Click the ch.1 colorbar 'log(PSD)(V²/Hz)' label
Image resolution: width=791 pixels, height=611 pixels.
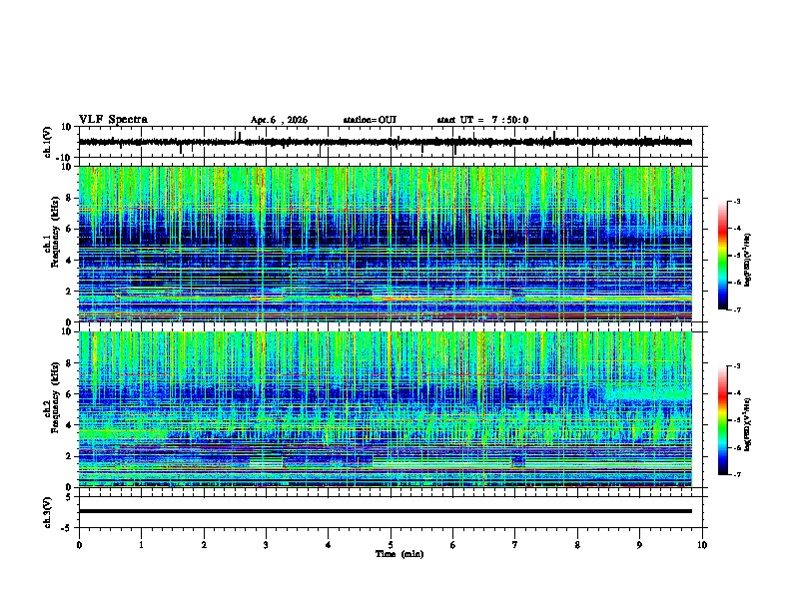click(748, 261)
